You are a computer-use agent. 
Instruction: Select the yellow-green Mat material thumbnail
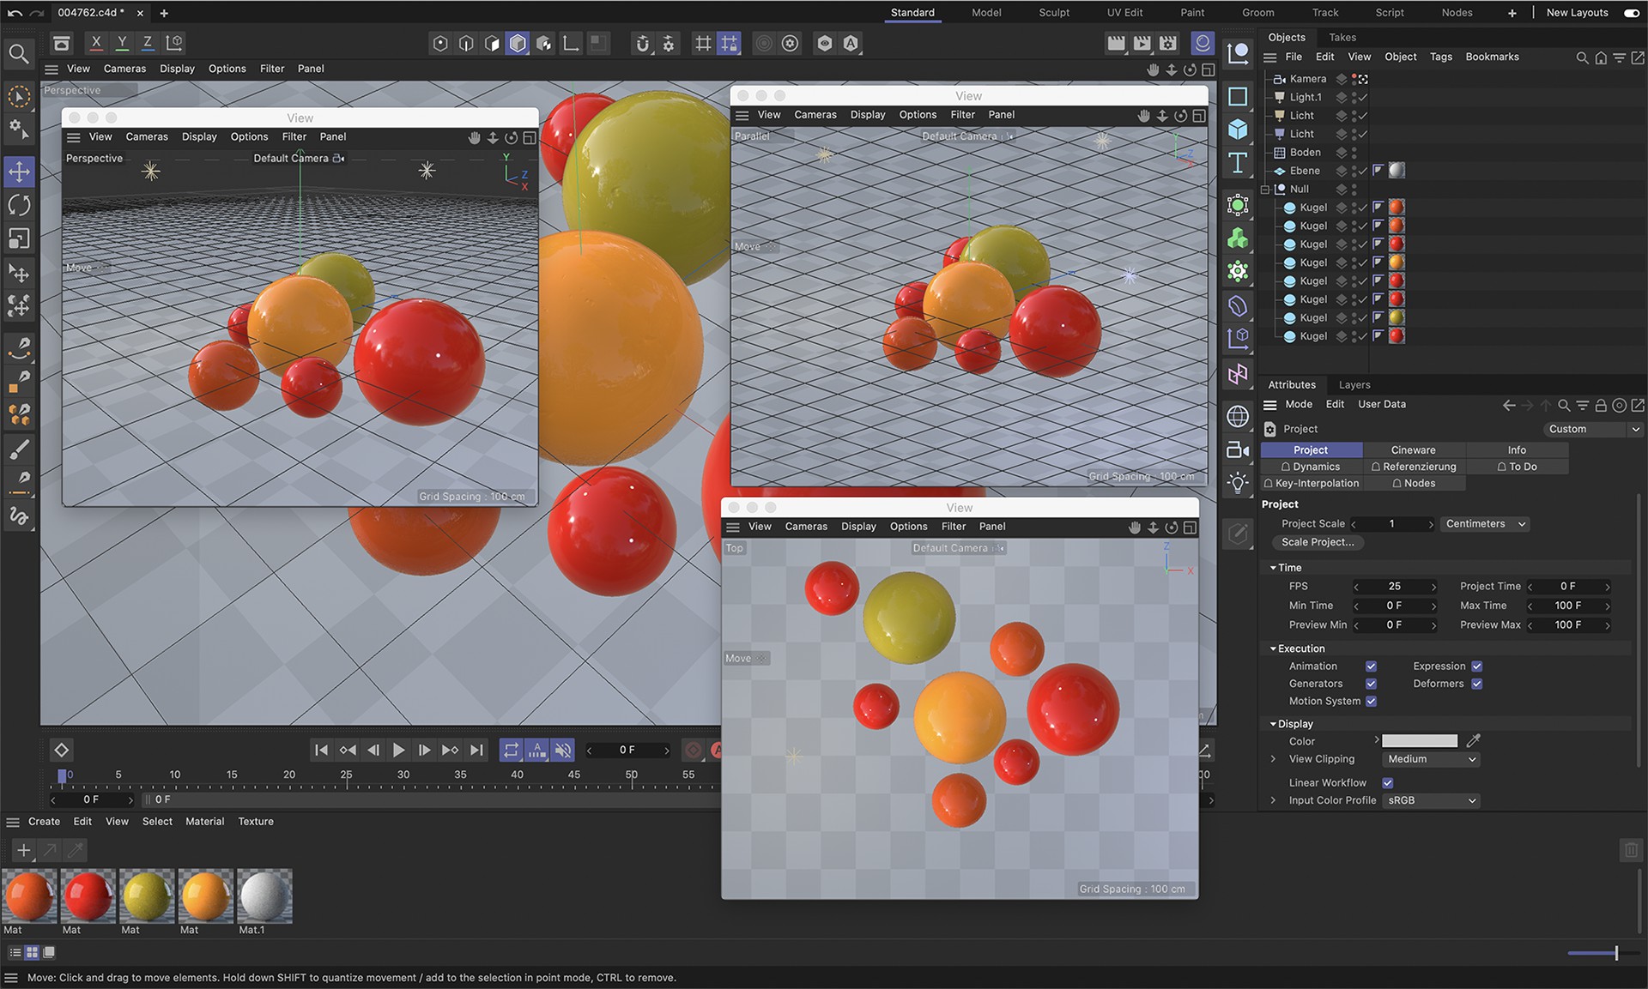tap(147, 896)
